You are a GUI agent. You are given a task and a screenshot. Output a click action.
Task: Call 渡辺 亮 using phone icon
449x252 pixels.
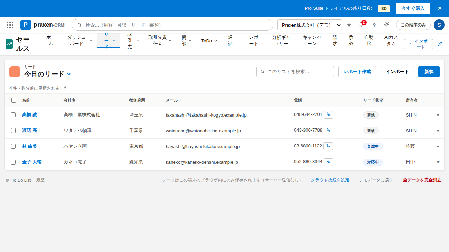328,131
